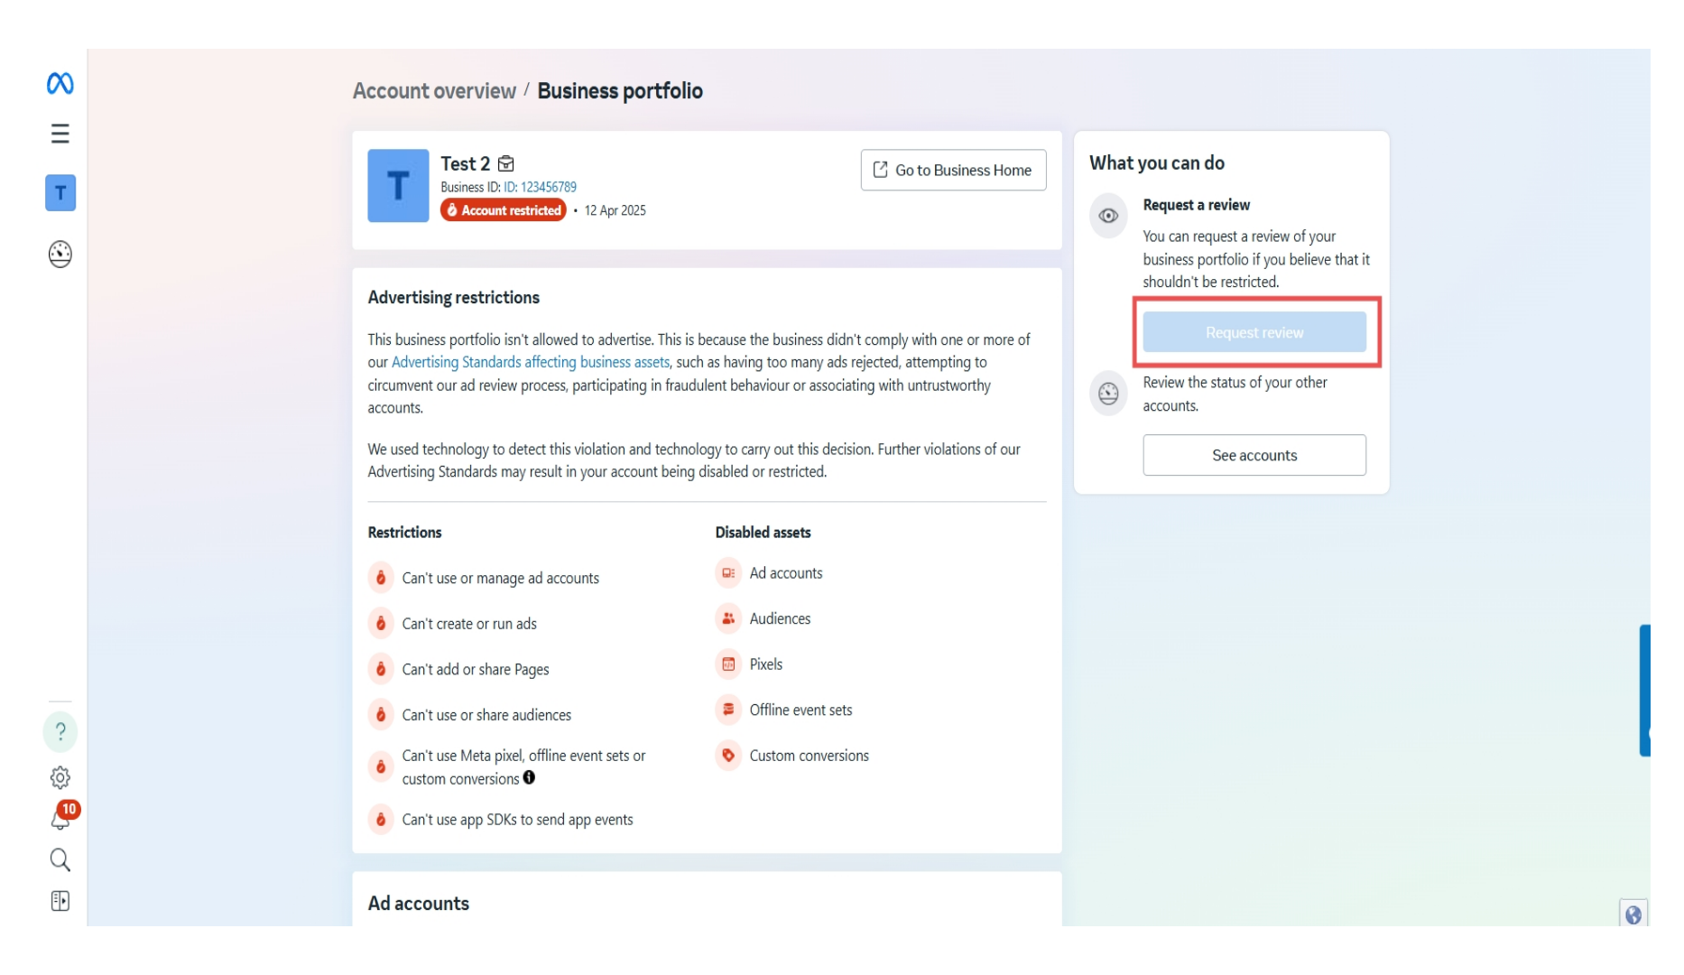This screenshot has height=975, width=1684.
Task: Open the hamburger navigation menu
Action: coord(60,134)
